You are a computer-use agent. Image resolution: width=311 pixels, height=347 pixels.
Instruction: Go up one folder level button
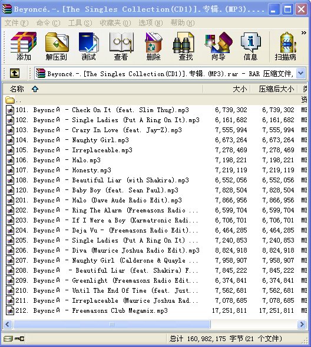tap(15, 73)
